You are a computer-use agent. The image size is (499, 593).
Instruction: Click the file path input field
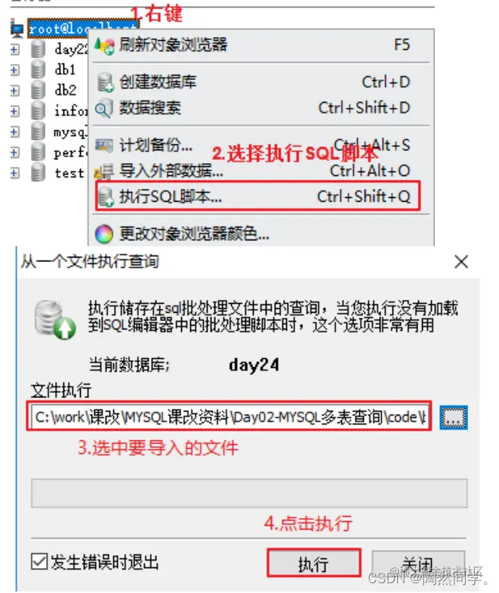tap(230, 416)
